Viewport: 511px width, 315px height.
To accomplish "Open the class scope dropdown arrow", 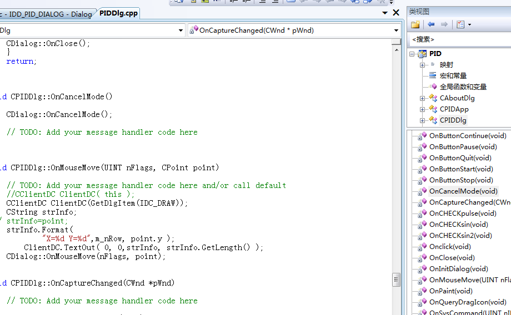I will coord(181,31).
